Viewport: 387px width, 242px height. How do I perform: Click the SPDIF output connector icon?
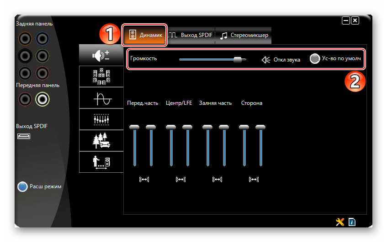coord(24,136)
